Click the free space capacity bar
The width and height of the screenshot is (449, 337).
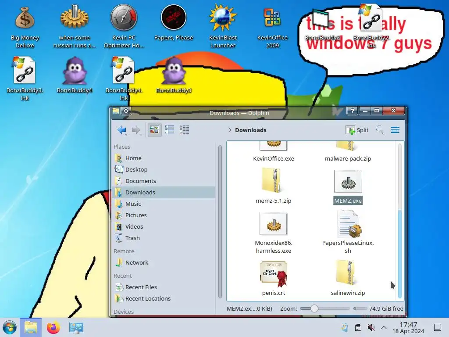pos(360,308)
